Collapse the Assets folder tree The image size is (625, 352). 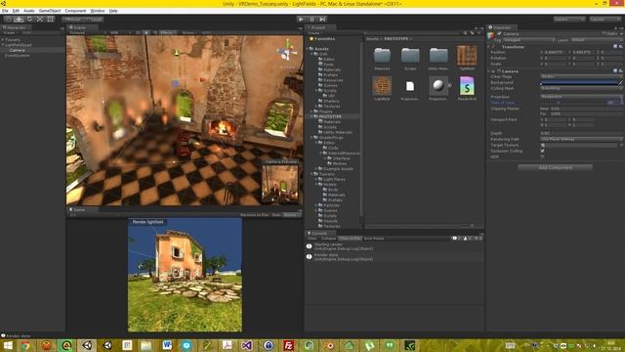click(309, 49)
